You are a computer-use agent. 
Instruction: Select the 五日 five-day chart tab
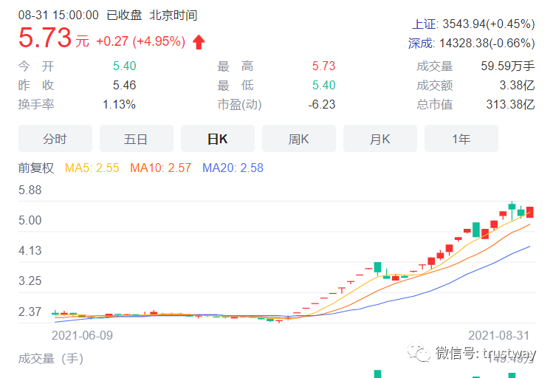click(136, 139)
